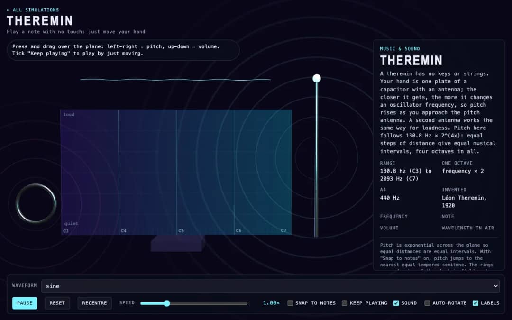The width and height of the screenshot is (512, 320).
Task: Click the 1.00× speed value
Action: pyautogui.click(x=271, y=303)
